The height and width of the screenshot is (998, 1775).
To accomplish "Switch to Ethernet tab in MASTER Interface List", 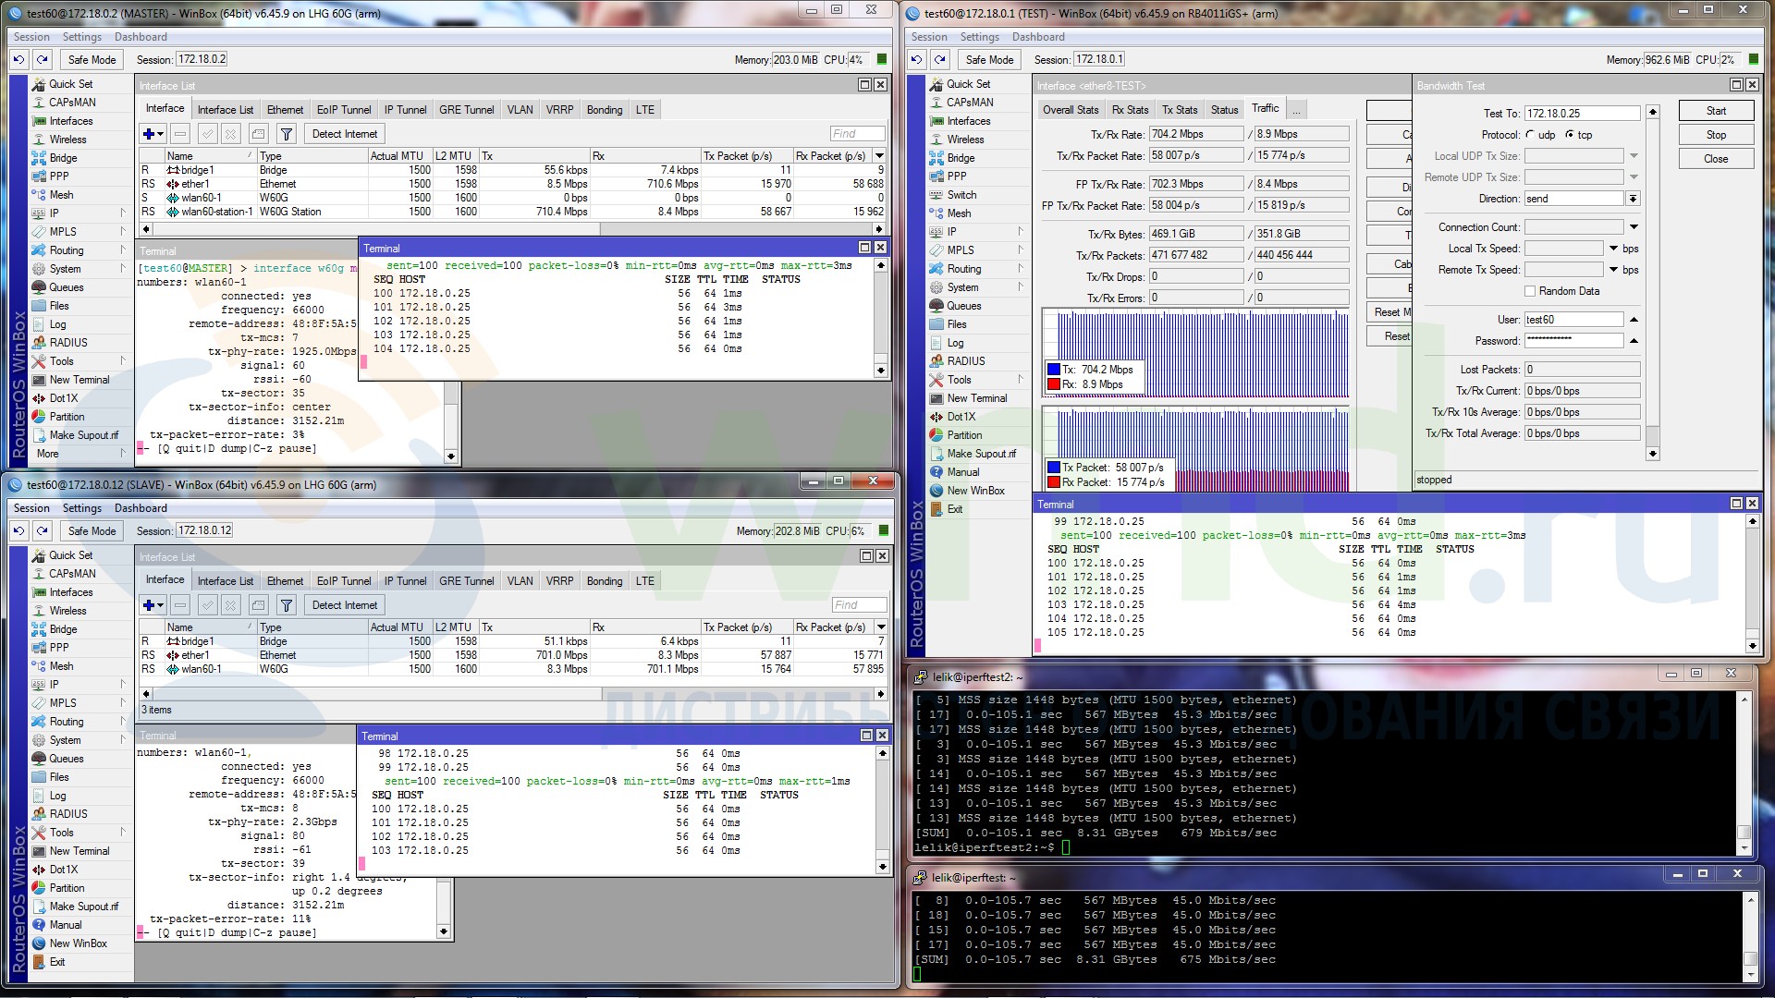I will pyautogui.click(x=285, y=110).
